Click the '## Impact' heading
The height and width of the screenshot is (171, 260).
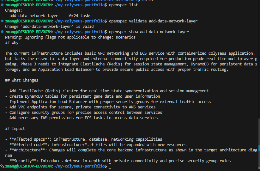pyautogui.click(x=15, y=129)
